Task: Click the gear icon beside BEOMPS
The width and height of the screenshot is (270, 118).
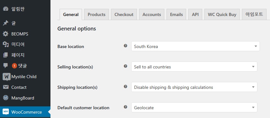Action: 5,34
